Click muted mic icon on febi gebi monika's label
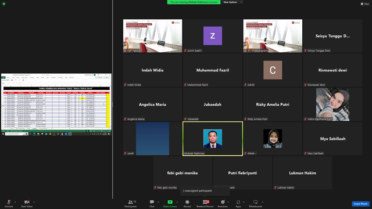 [155, 188]
